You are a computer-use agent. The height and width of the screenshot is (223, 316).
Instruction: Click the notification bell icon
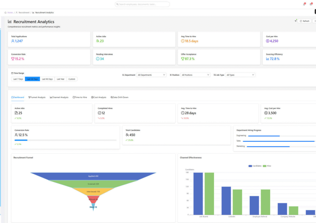pyautogui.click(x=304, y=4)
